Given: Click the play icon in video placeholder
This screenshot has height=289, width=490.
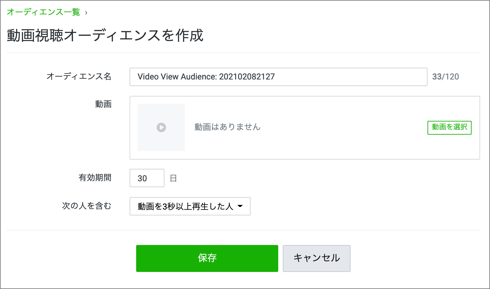Looking at the screenshot, I should point(161,127).
